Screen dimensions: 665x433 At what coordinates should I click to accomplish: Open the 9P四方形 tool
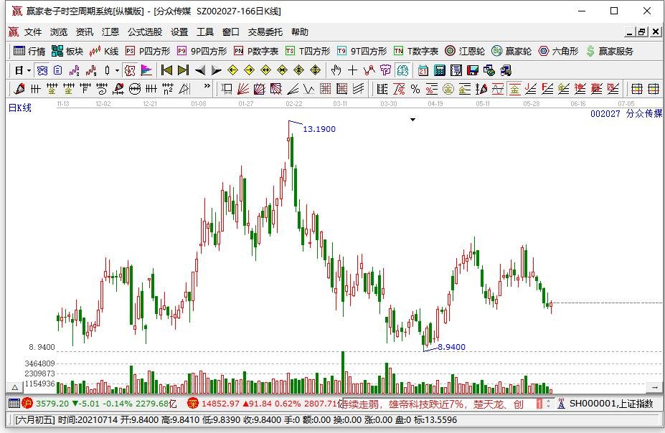[x=202, y=52]
